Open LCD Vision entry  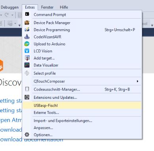tap(82, 51)
